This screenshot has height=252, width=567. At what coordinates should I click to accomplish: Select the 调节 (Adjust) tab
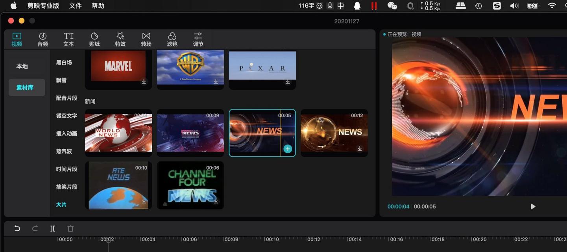coord(198,40)
